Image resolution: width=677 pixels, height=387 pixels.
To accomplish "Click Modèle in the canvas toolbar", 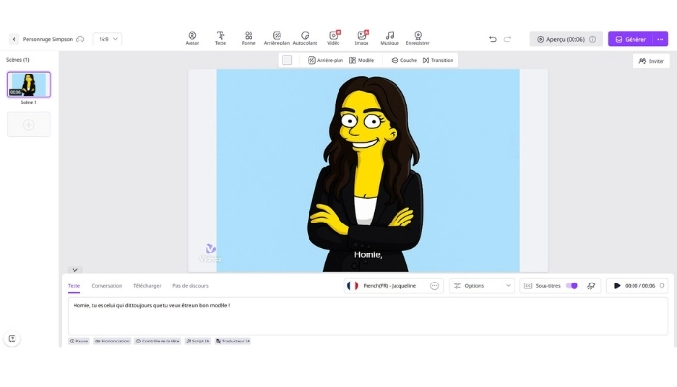I will 362,60.
